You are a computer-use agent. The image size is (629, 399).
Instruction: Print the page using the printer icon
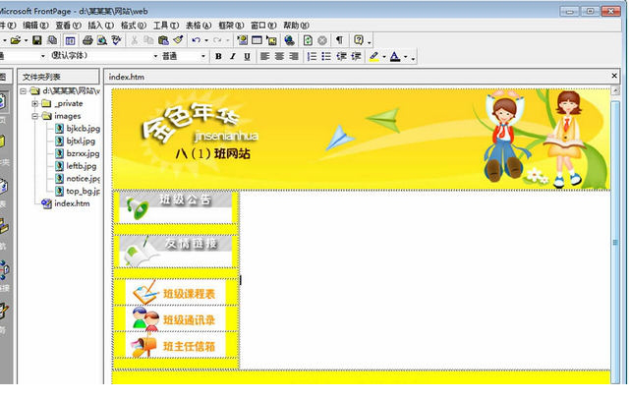pos(87,40)
